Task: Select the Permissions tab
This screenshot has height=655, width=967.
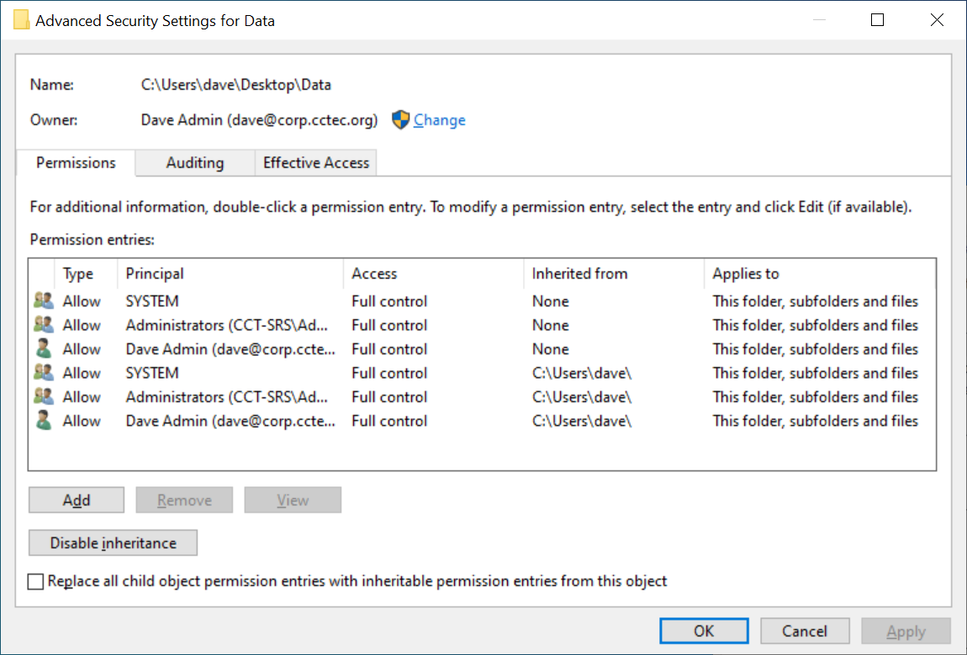Action: click(x=76, y=163)
